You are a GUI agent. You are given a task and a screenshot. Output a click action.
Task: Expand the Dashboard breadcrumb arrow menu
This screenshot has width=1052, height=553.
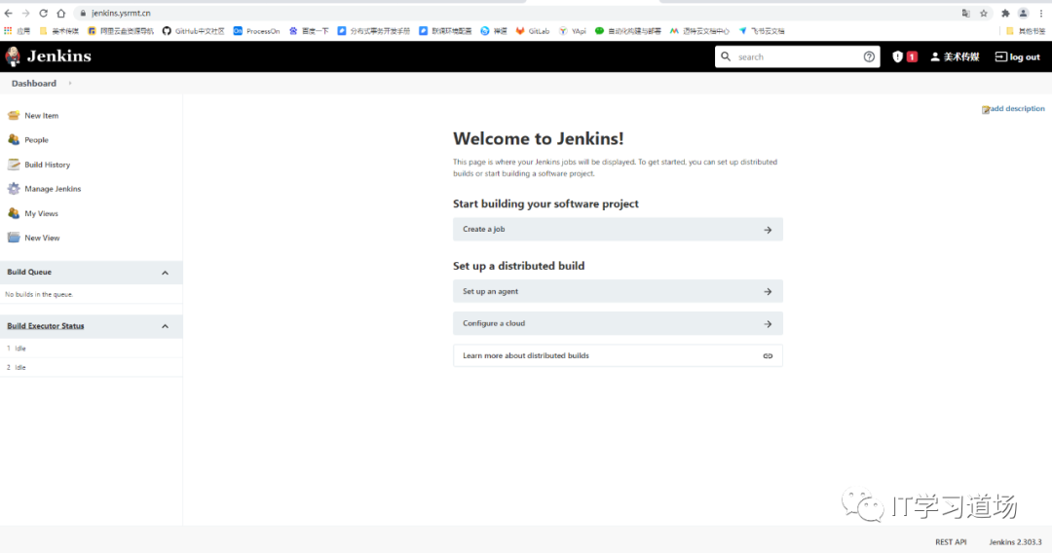70,83
